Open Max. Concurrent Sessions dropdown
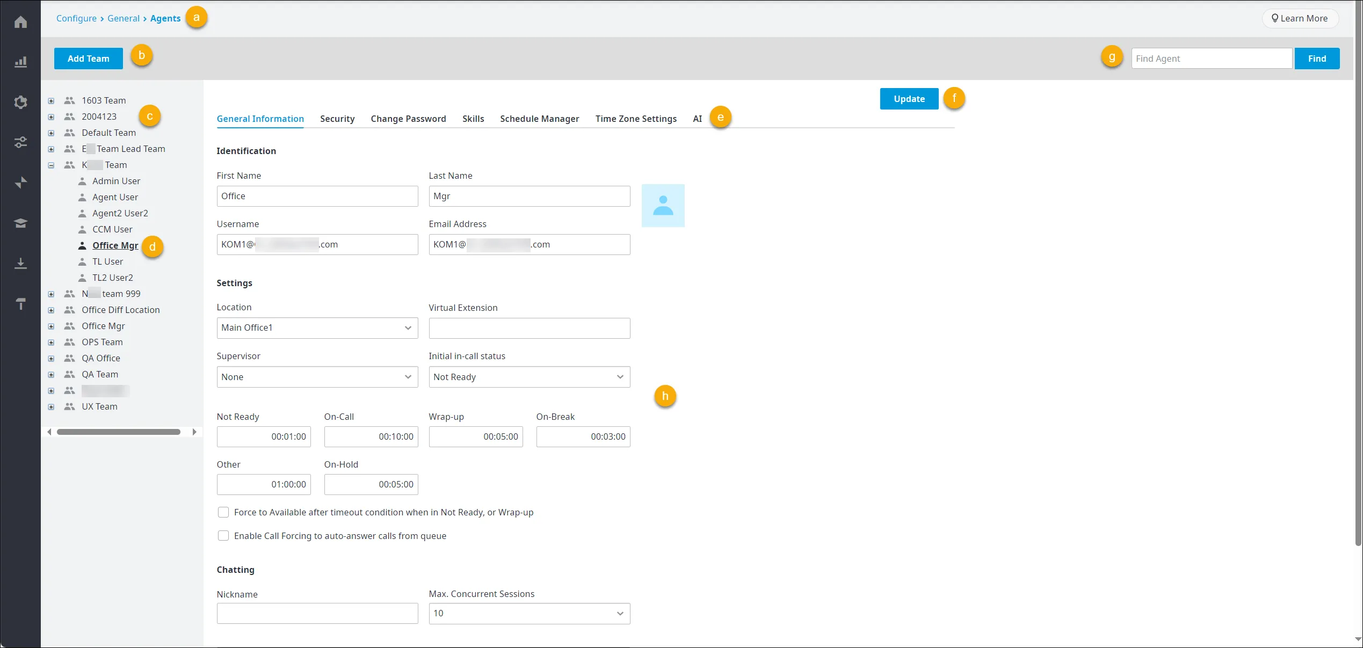The image size is (1363, 648). pos(530,613)
